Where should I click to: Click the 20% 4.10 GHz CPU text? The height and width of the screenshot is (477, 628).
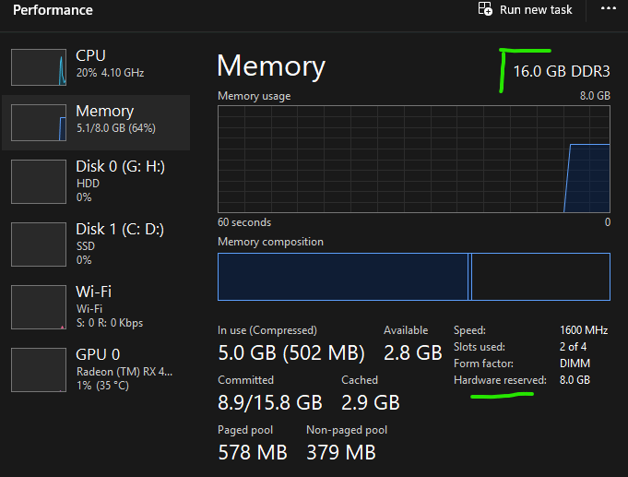point(110,73)
